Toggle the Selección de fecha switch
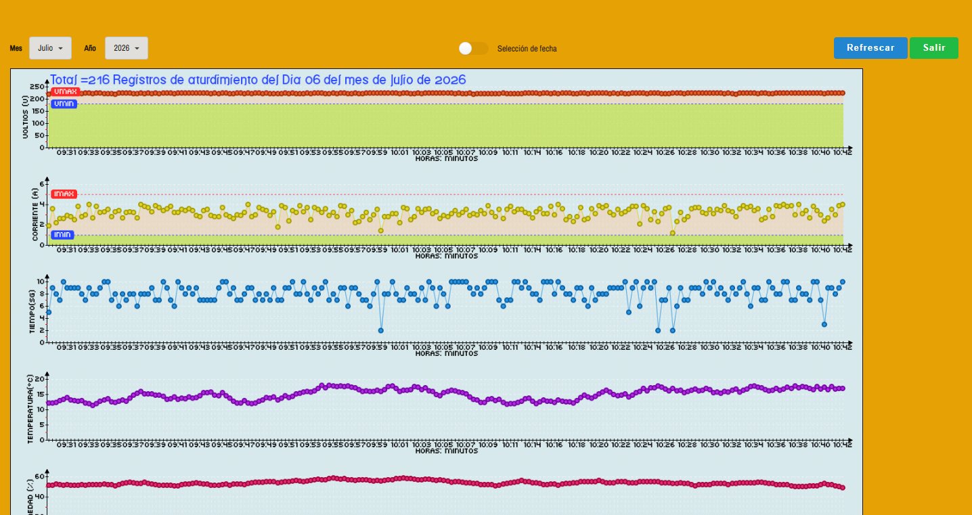Viewport: 972px width, 515px height. point(473,48)
